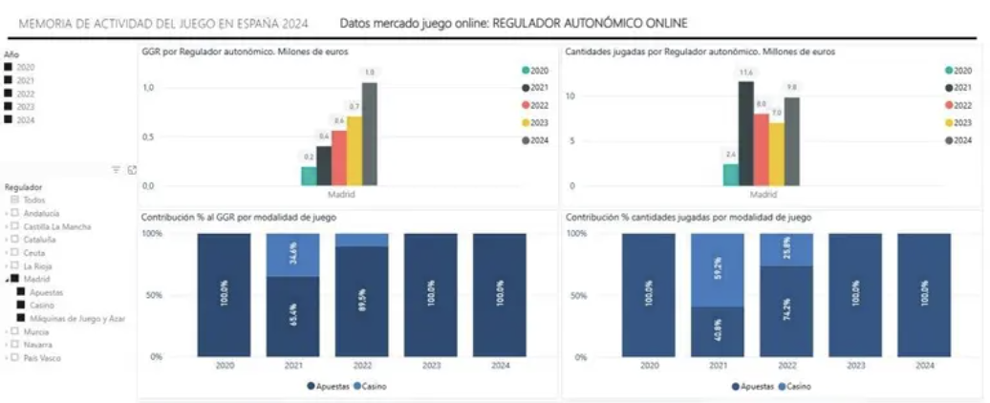
Task: Click the filter icon above Regulador slicer
Action: pos(116,169)
